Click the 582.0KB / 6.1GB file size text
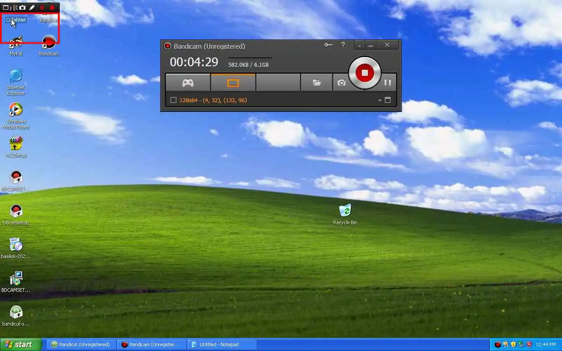Viewport: 562px width, 351px height. (249, 65)
